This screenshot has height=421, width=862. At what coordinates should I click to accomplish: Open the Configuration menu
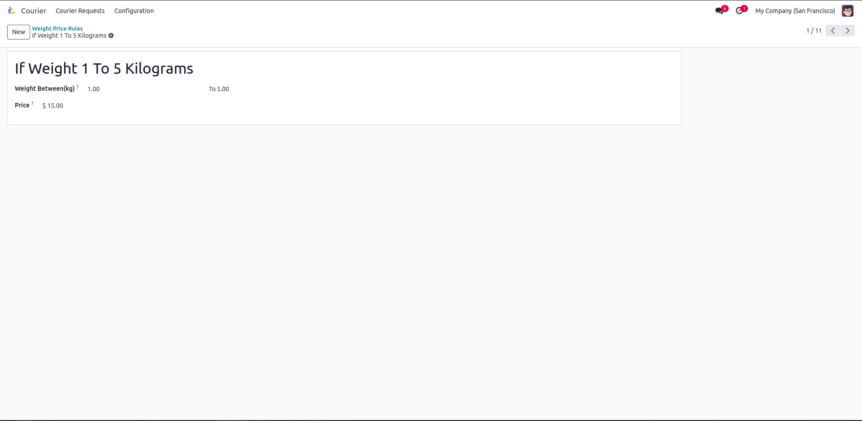click(x=134, y=11)
